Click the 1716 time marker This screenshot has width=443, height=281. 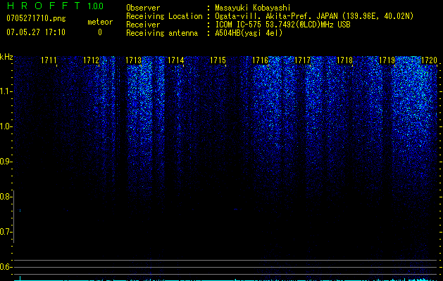pos(260,60)
